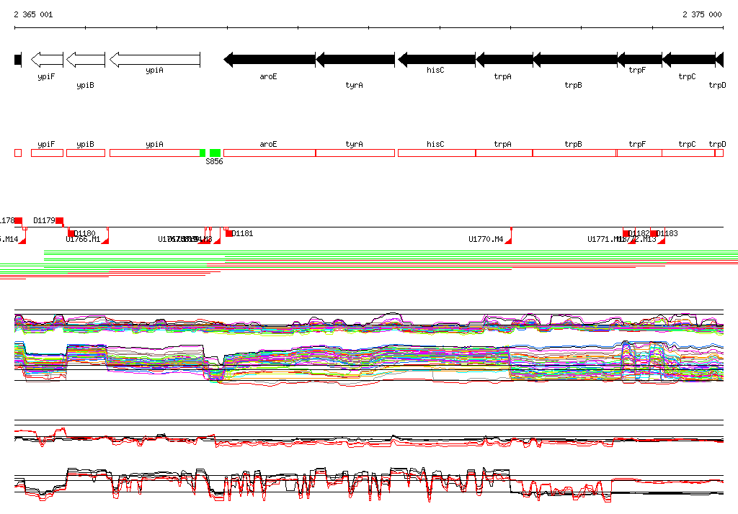Image resolution: width=738 pixels, height=514 pixels.
Task: Click the trpC black gene arrow
Action: point(688,59)
